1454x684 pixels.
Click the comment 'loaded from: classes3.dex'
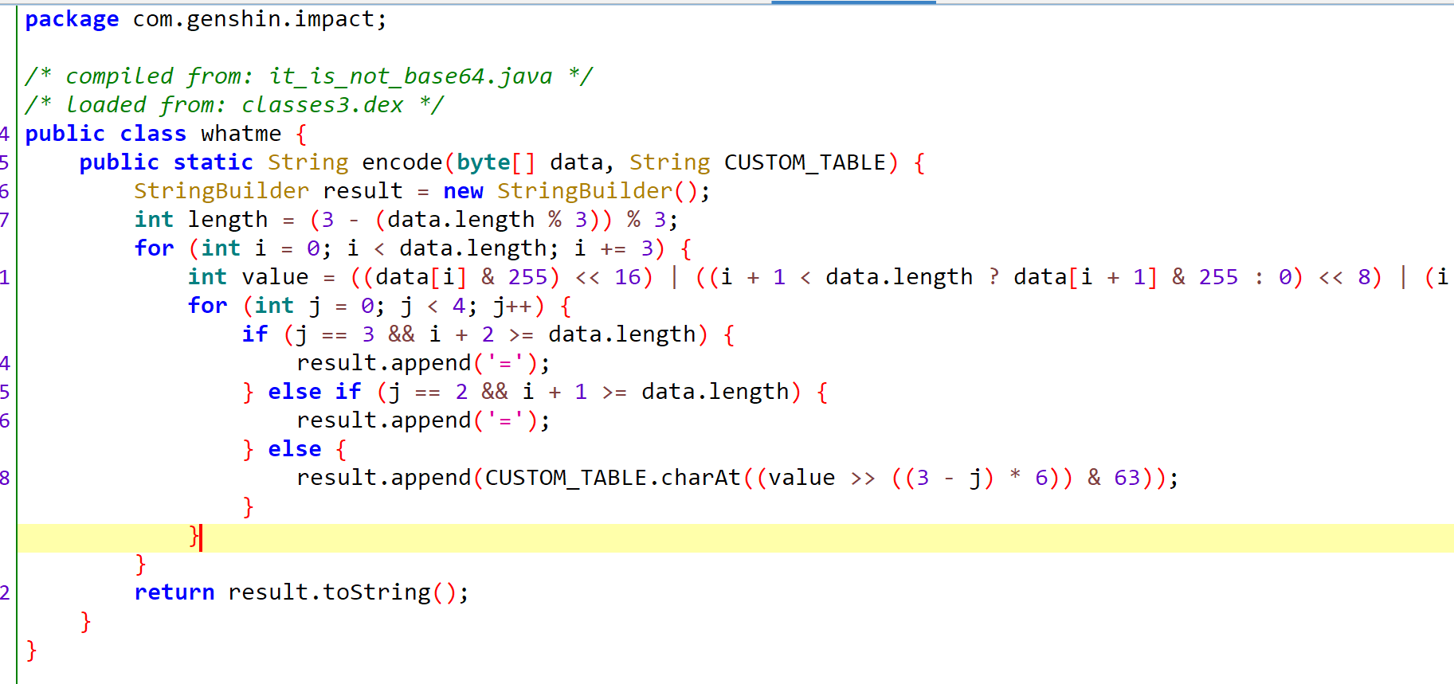pos(234,105)
